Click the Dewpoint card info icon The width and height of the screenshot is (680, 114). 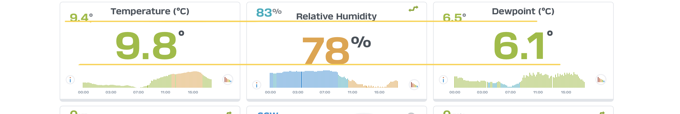click(443, 80)
